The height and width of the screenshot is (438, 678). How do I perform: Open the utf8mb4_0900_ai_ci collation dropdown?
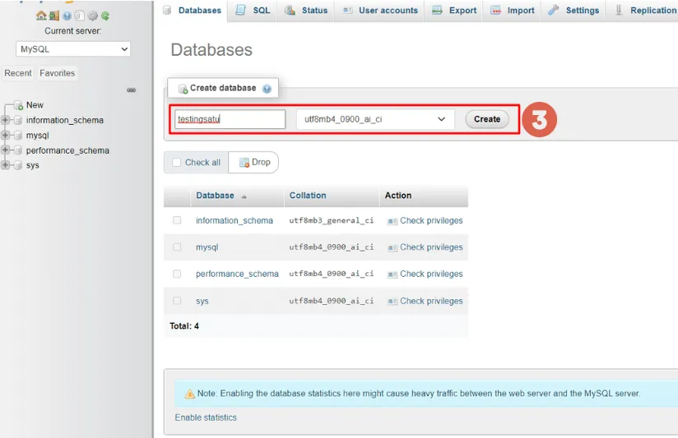point(375,119)
